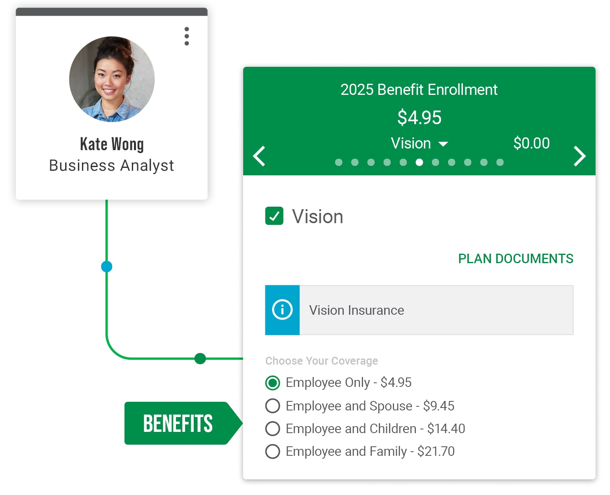Jump to the first pagination dot
This screenshot has width=610, height=495.
point(339,163)
